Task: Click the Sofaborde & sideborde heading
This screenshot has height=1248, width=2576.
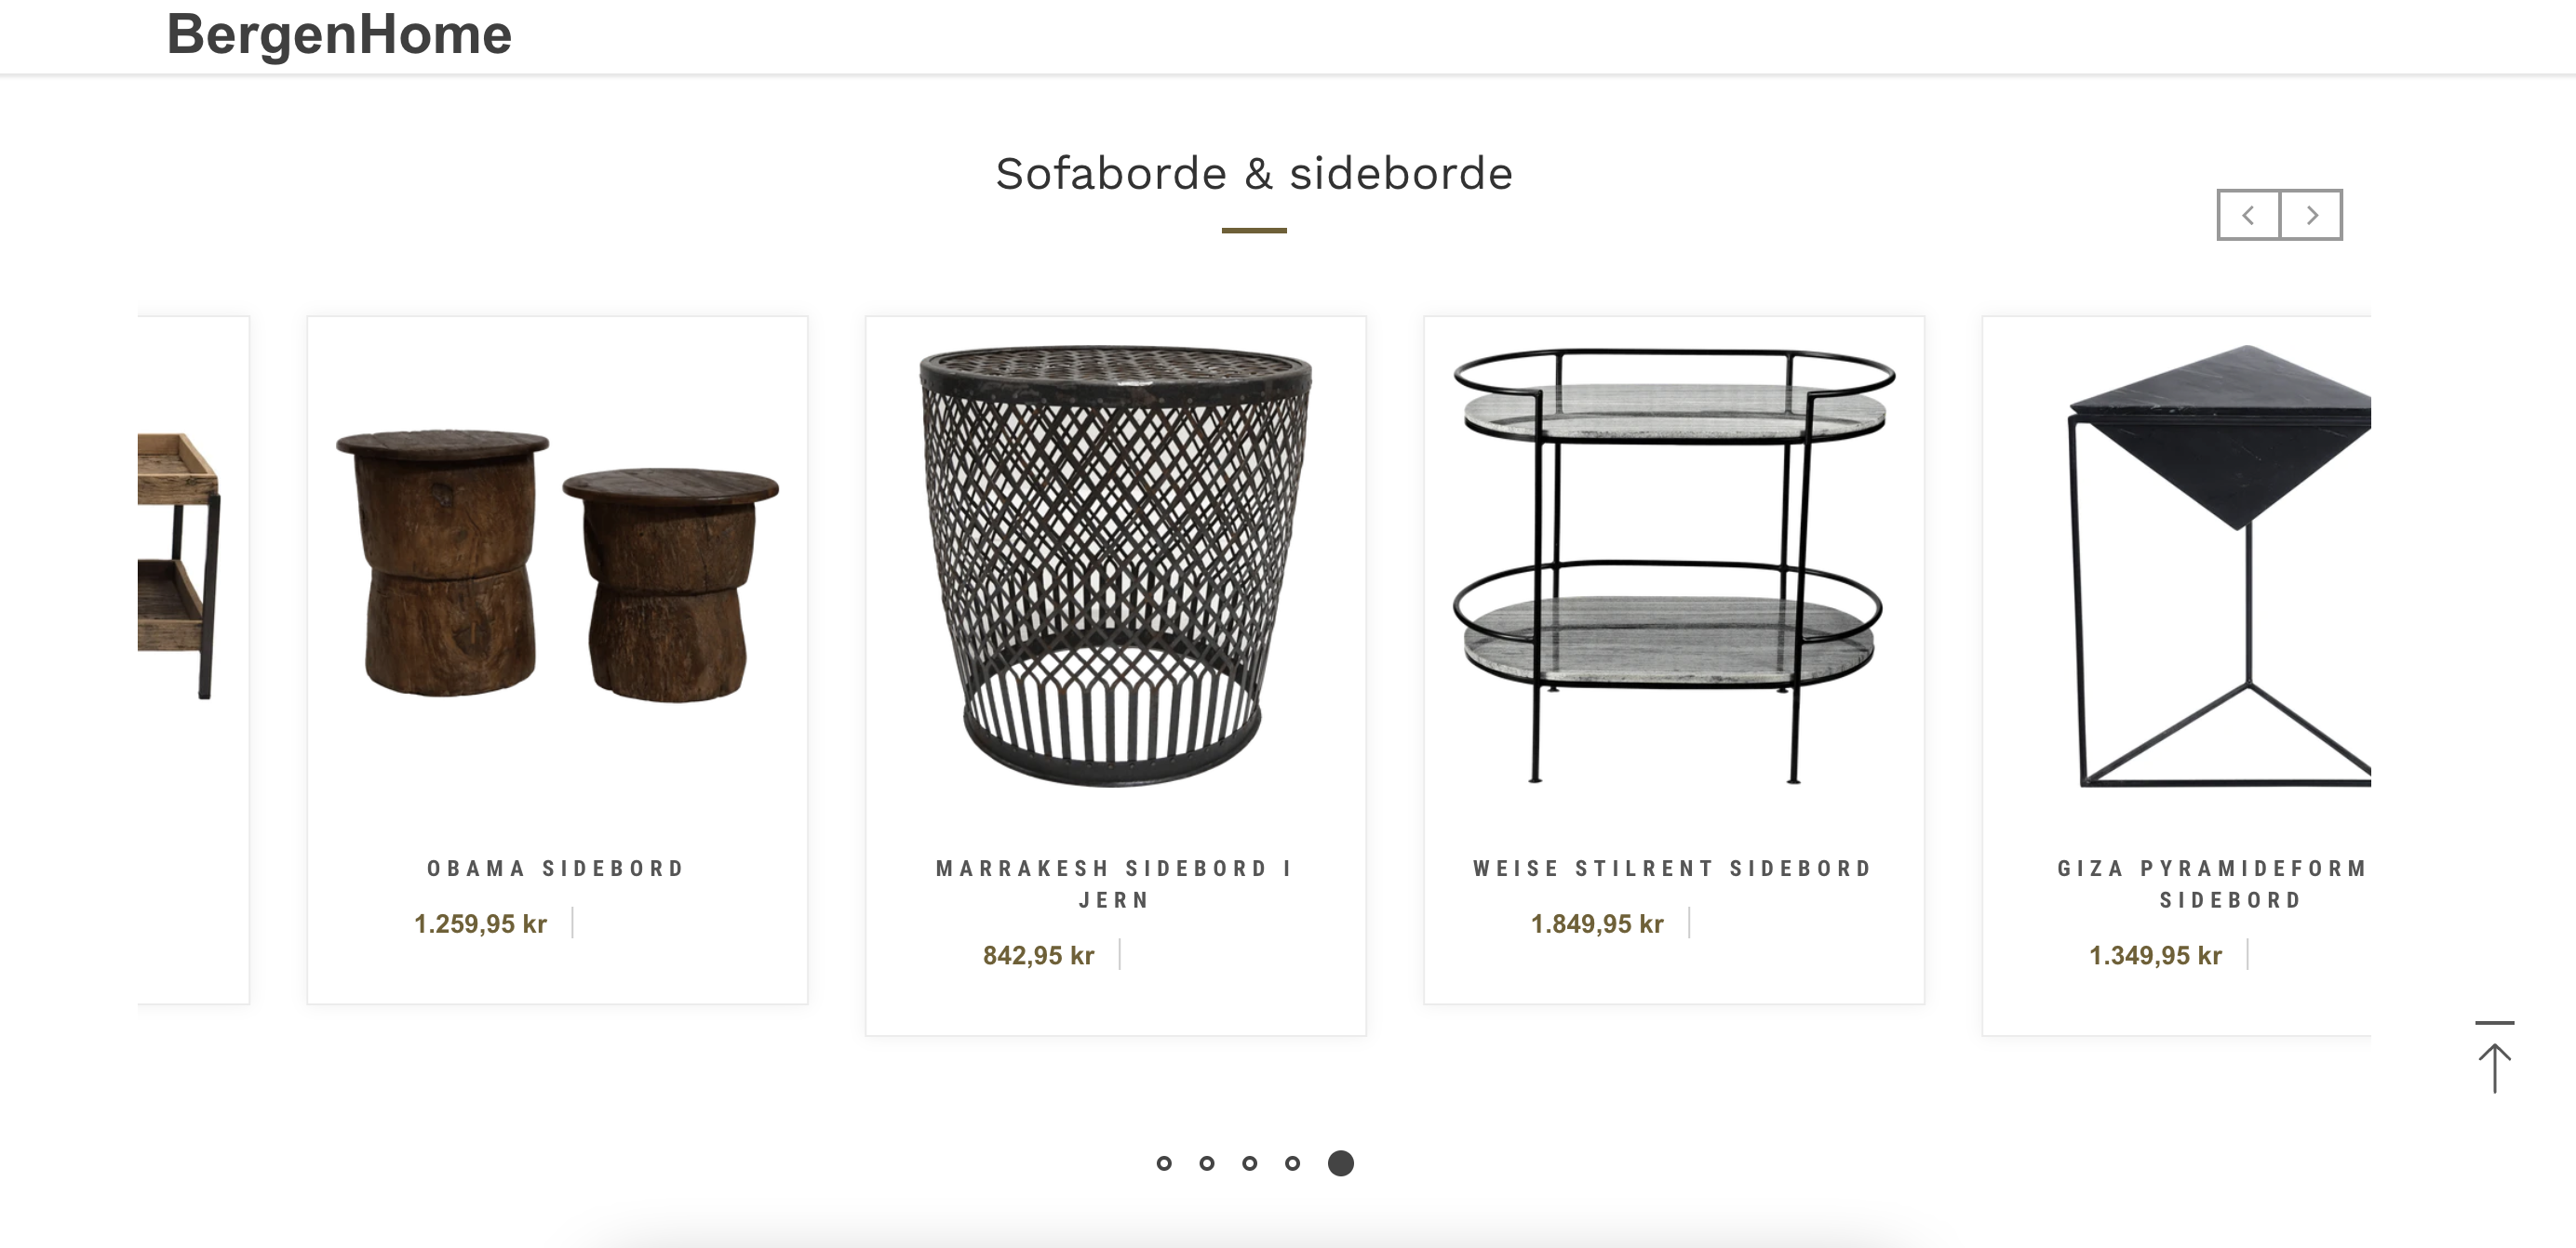Action: click(1254, 174)
